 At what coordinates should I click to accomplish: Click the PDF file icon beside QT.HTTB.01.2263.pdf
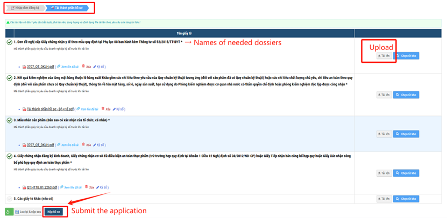24,187
